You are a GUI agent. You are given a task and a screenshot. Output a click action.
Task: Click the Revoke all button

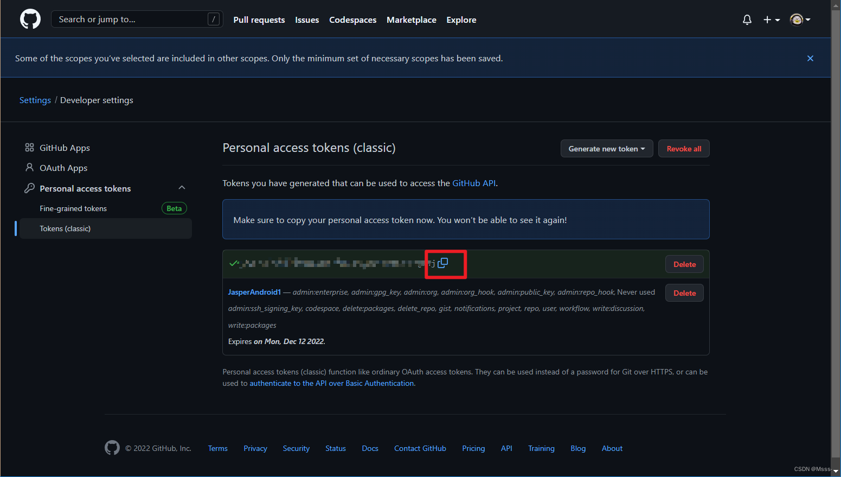point(684,149)
